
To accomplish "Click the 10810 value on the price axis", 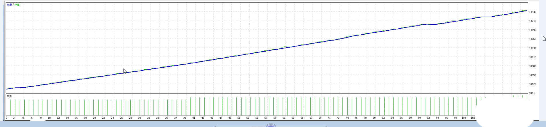I will (x=533, y=57).
